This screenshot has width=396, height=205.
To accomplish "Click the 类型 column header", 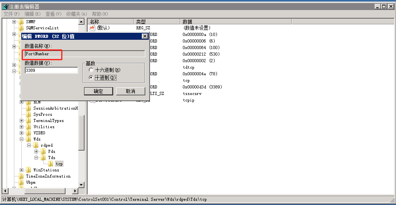I will (157, 22).
